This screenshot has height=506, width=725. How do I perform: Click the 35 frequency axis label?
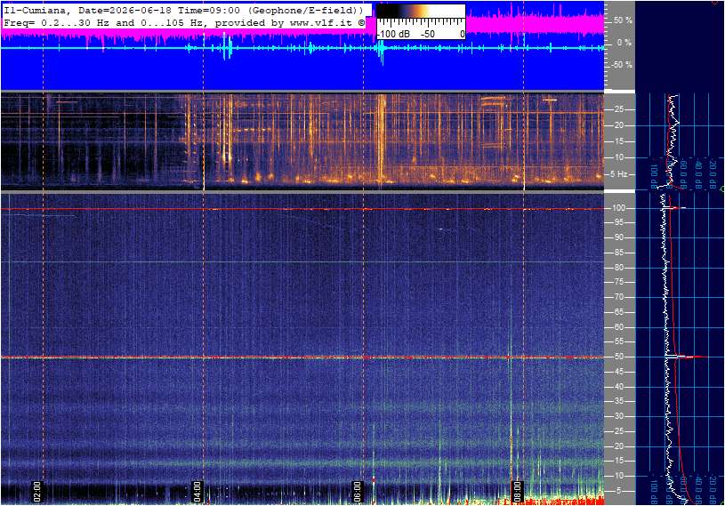tap(618, 402)
